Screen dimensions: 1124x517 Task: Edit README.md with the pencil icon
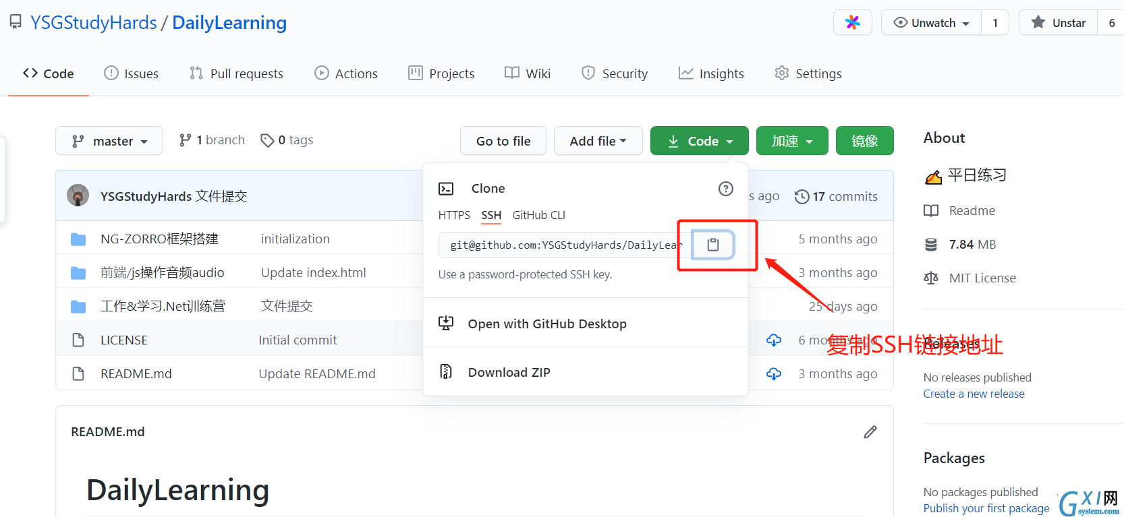(x=870, y=432)
